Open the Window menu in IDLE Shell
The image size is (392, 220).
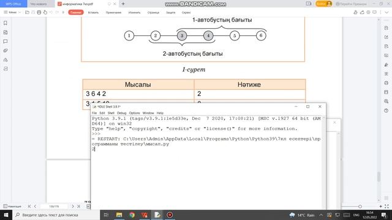tap(148, 113)
